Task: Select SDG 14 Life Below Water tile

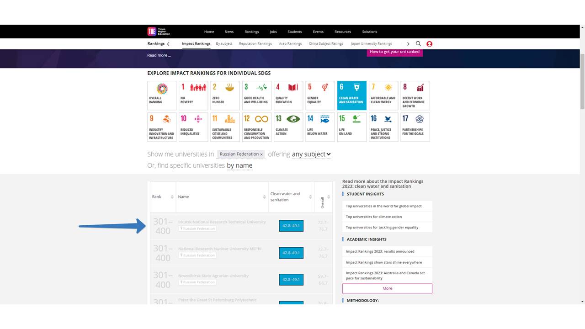Action: 320,127
